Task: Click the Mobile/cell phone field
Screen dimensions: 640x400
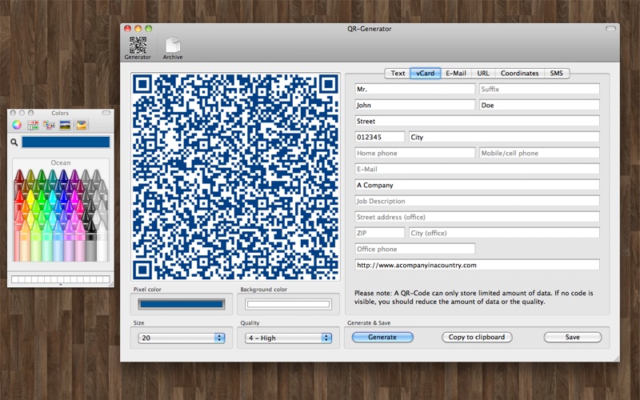Action: (539, 153)
